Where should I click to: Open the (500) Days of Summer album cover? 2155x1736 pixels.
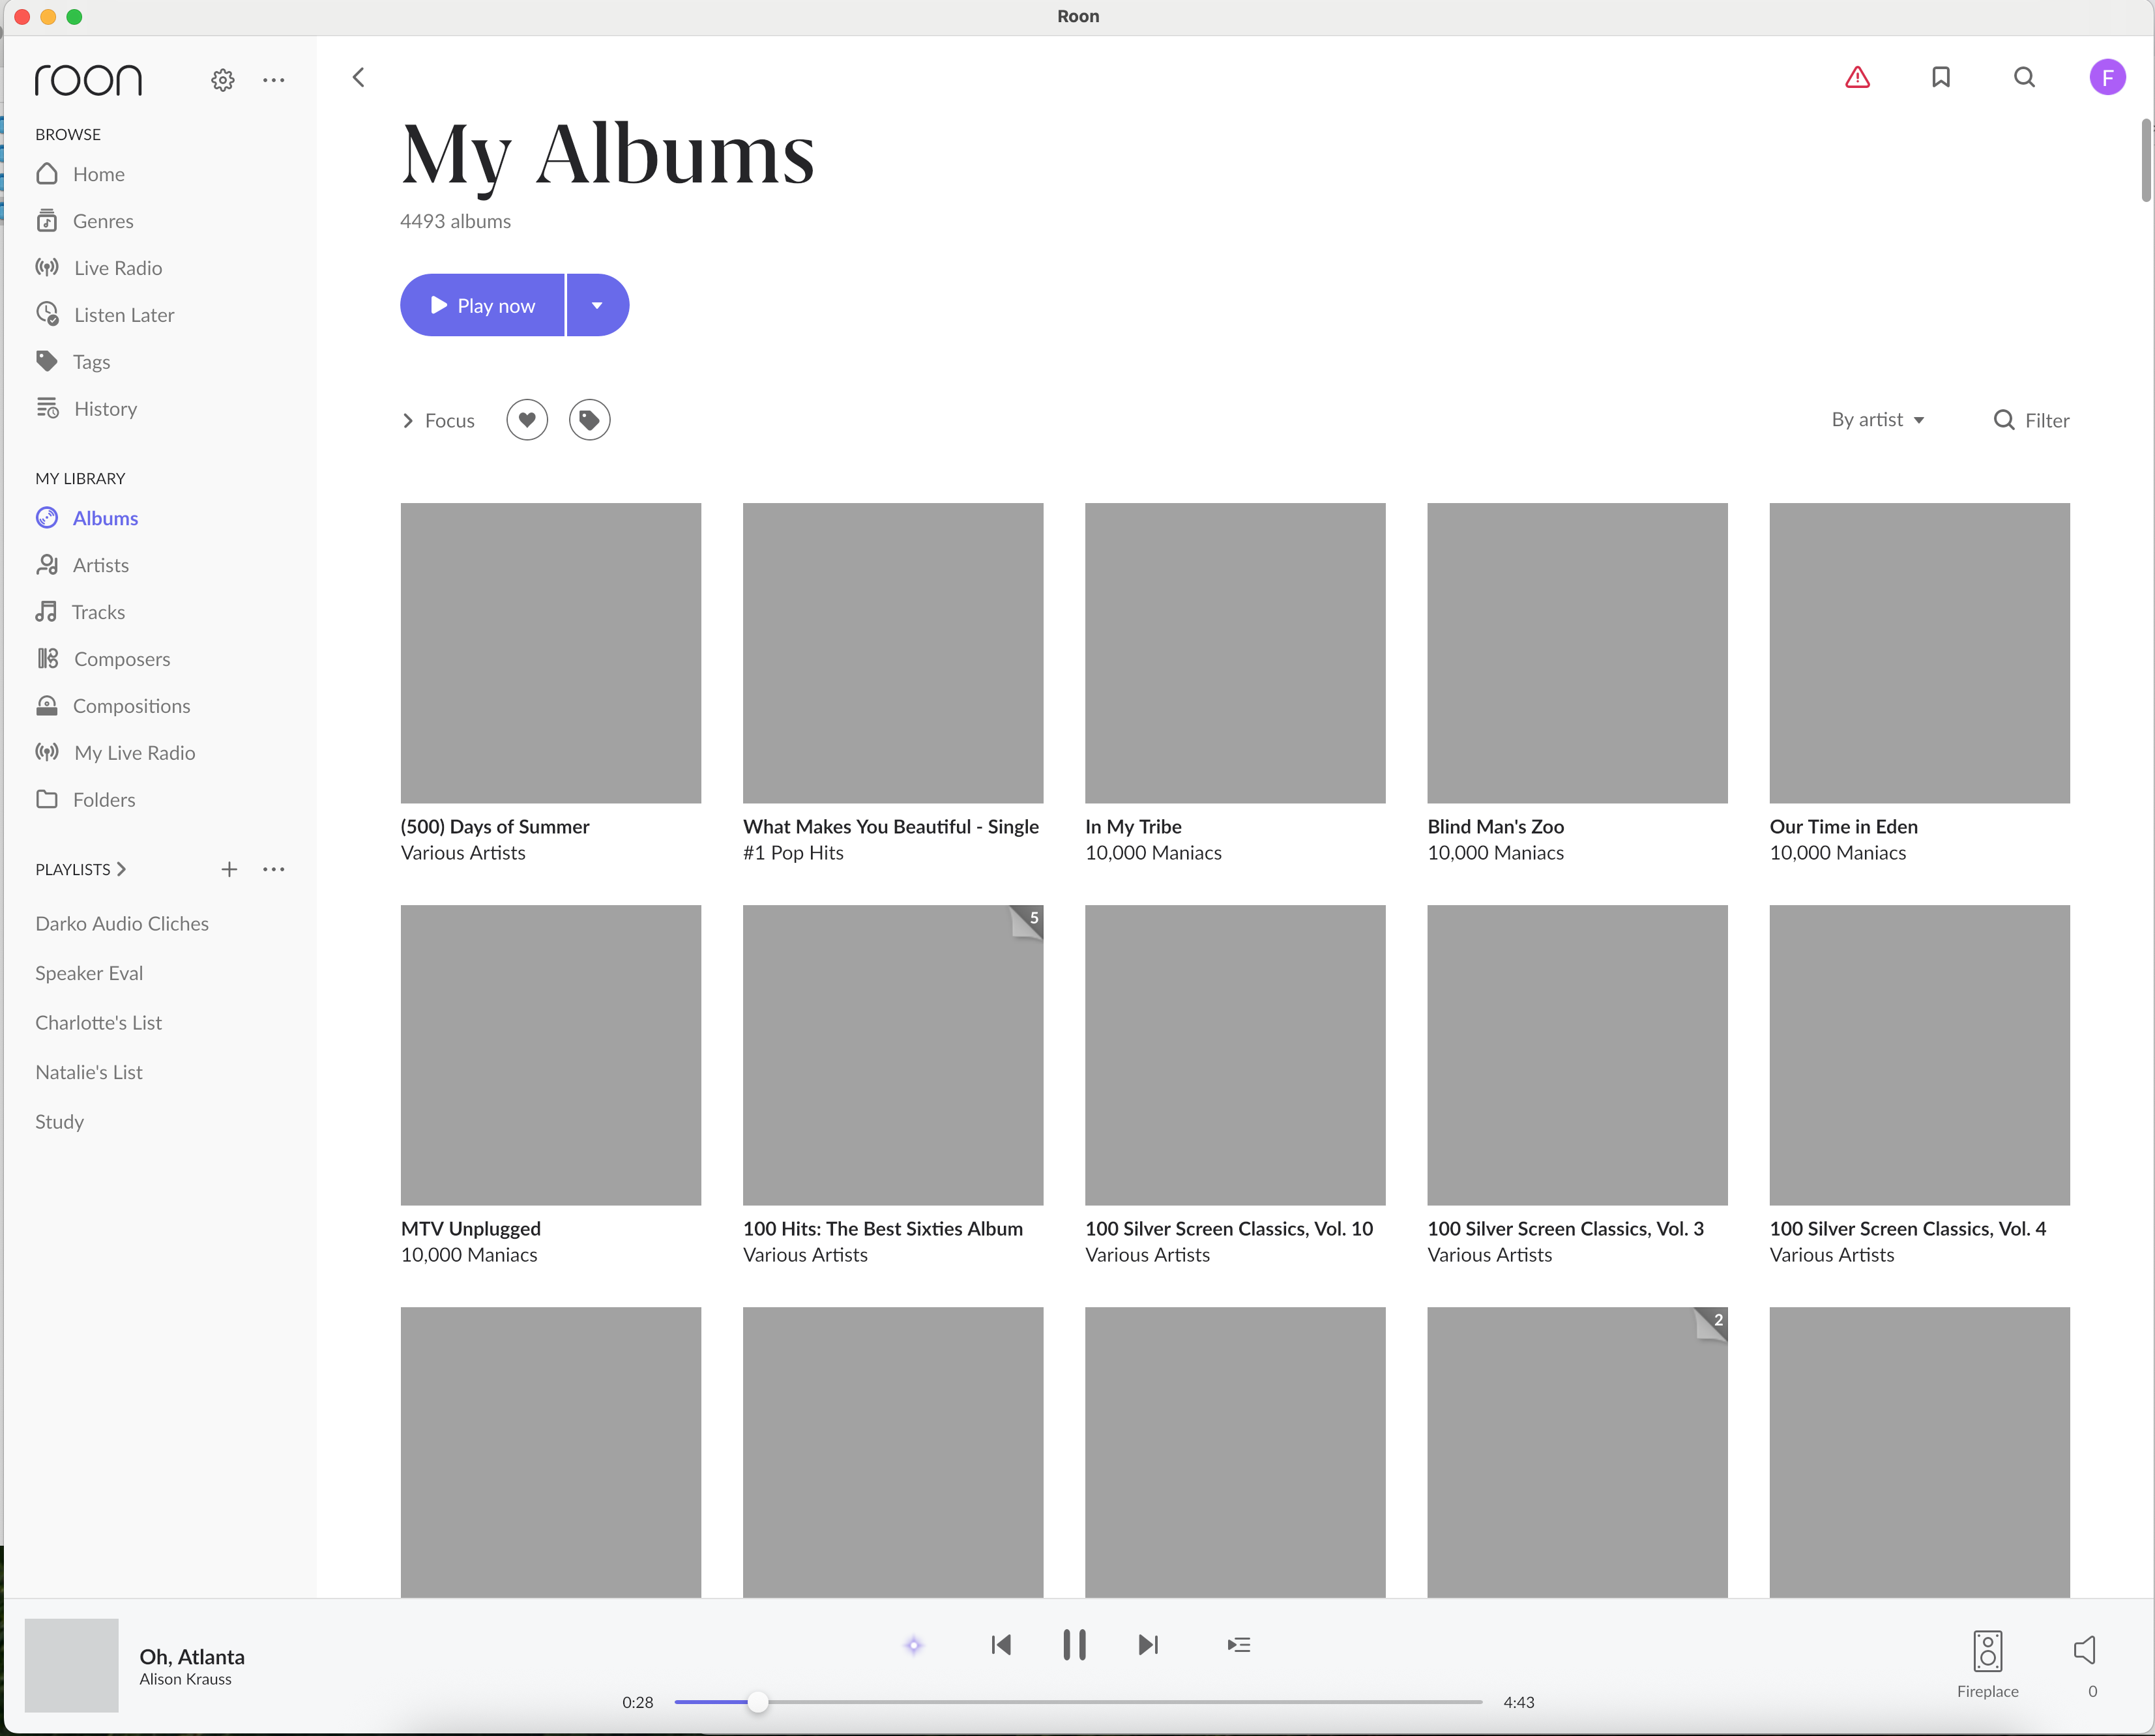pyautogui.click(x=551, y=653)
